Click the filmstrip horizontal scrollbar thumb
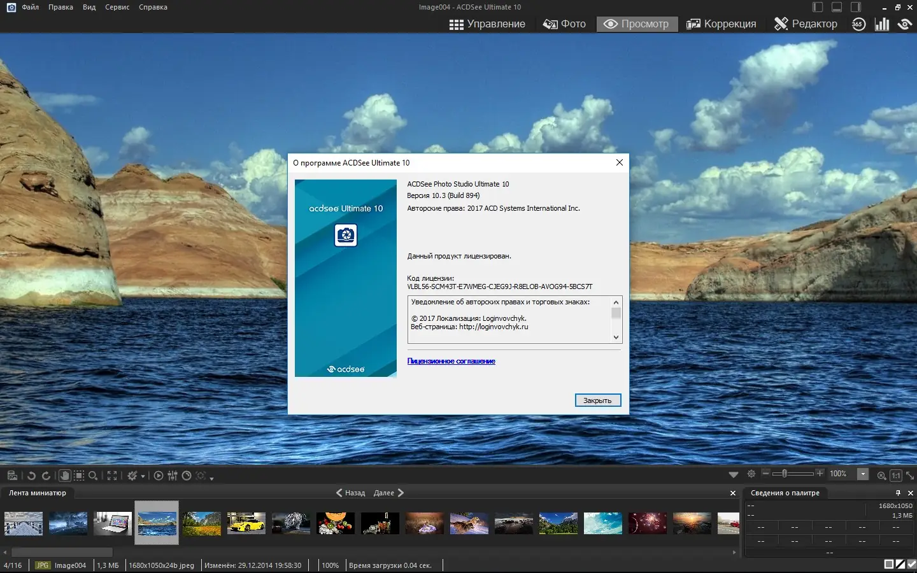This screenshot has height=573, width=917. click(62, 552)
